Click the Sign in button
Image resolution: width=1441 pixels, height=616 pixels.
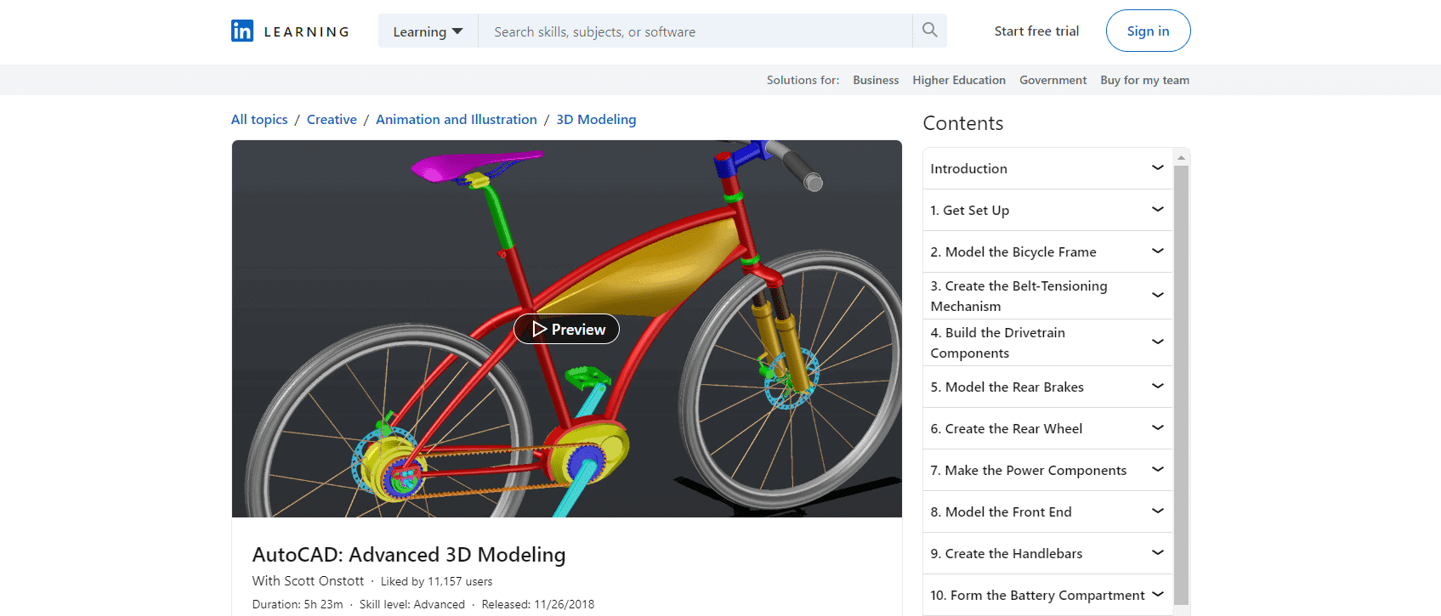point(1148,31)
